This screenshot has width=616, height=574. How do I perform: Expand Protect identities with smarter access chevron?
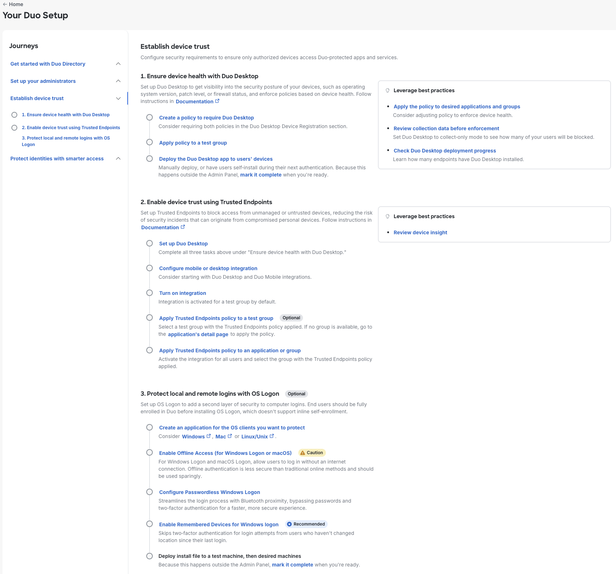point(118,159)
